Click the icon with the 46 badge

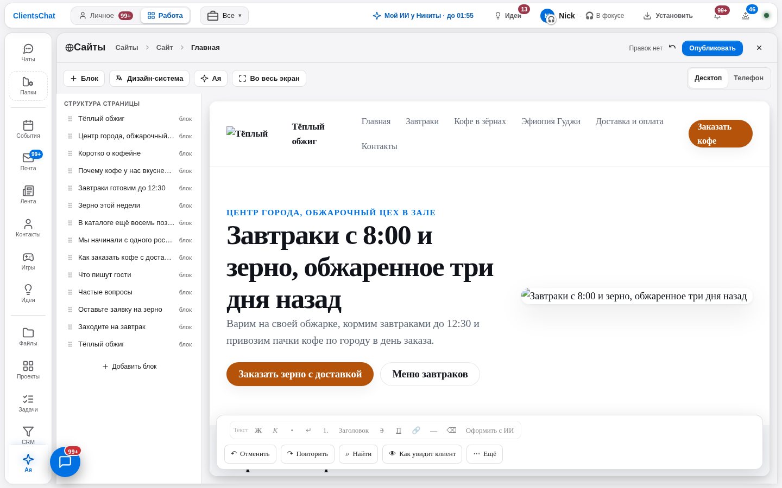(746, 16)
